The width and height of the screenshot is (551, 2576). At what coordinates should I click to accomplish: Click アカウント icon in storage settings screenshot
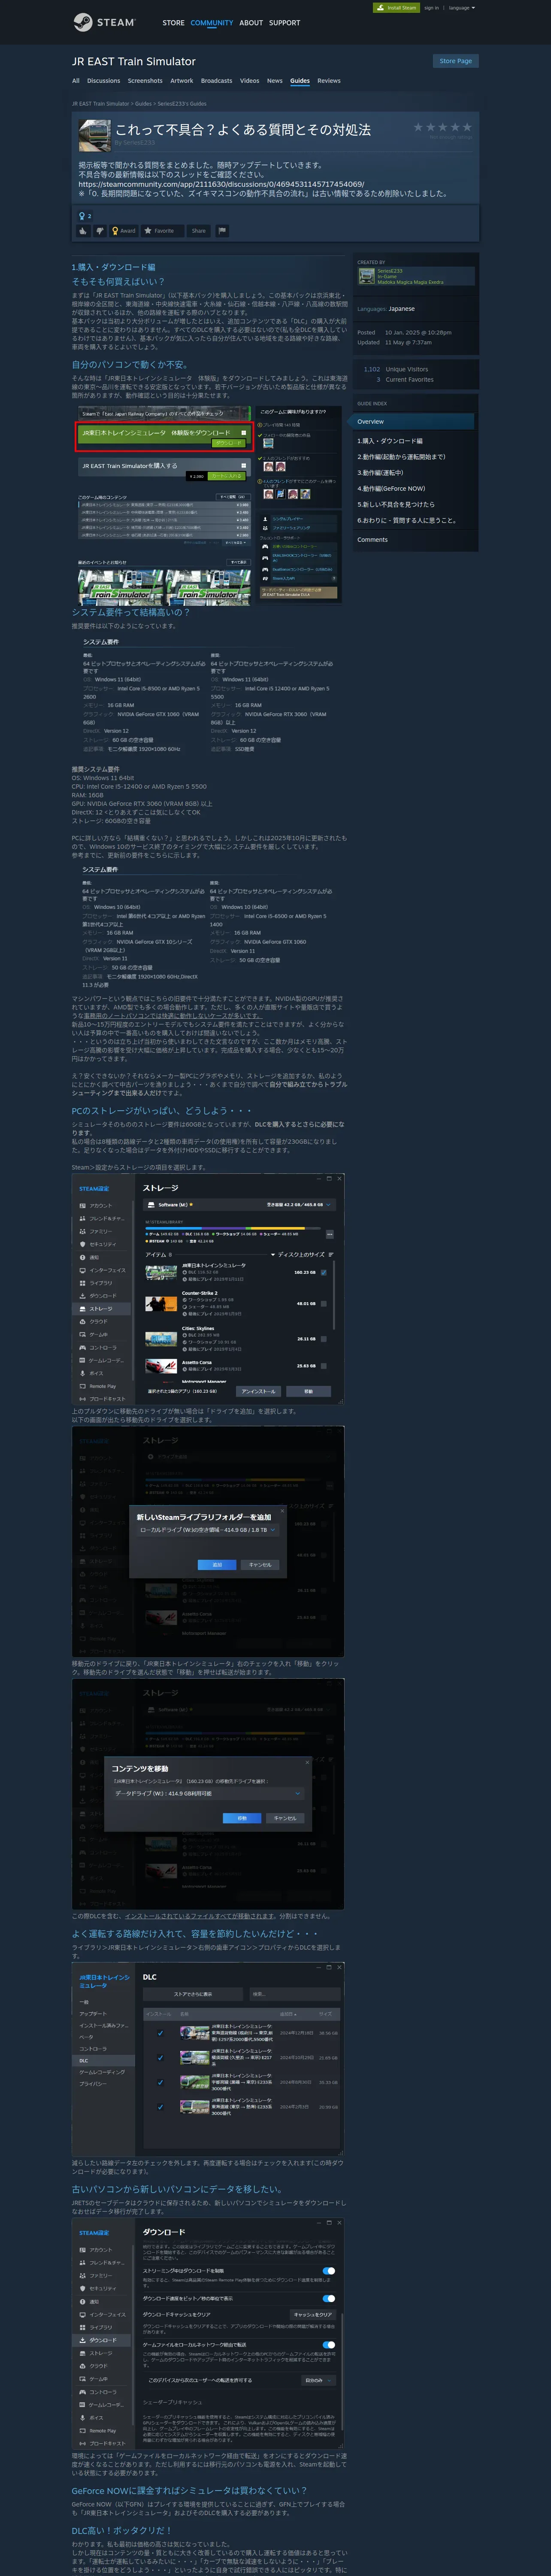click(82, 1205)
